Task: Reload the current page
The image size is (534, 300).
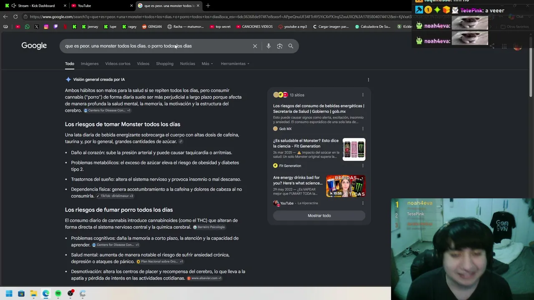Action: [x=15, y=17]
